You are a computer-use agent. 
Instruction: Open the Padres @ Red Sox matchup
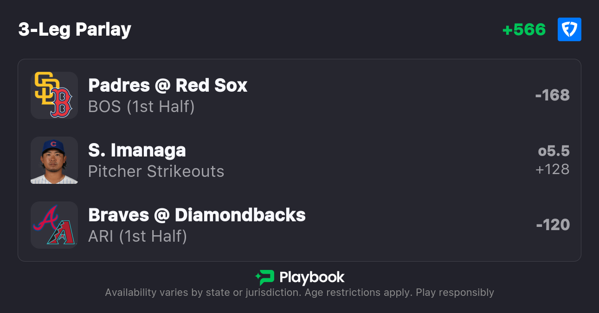click(167, 86)
